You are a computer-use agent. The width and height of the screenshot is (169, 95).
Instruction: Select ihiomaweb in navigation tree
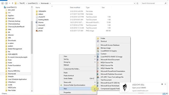click(12, 74)
